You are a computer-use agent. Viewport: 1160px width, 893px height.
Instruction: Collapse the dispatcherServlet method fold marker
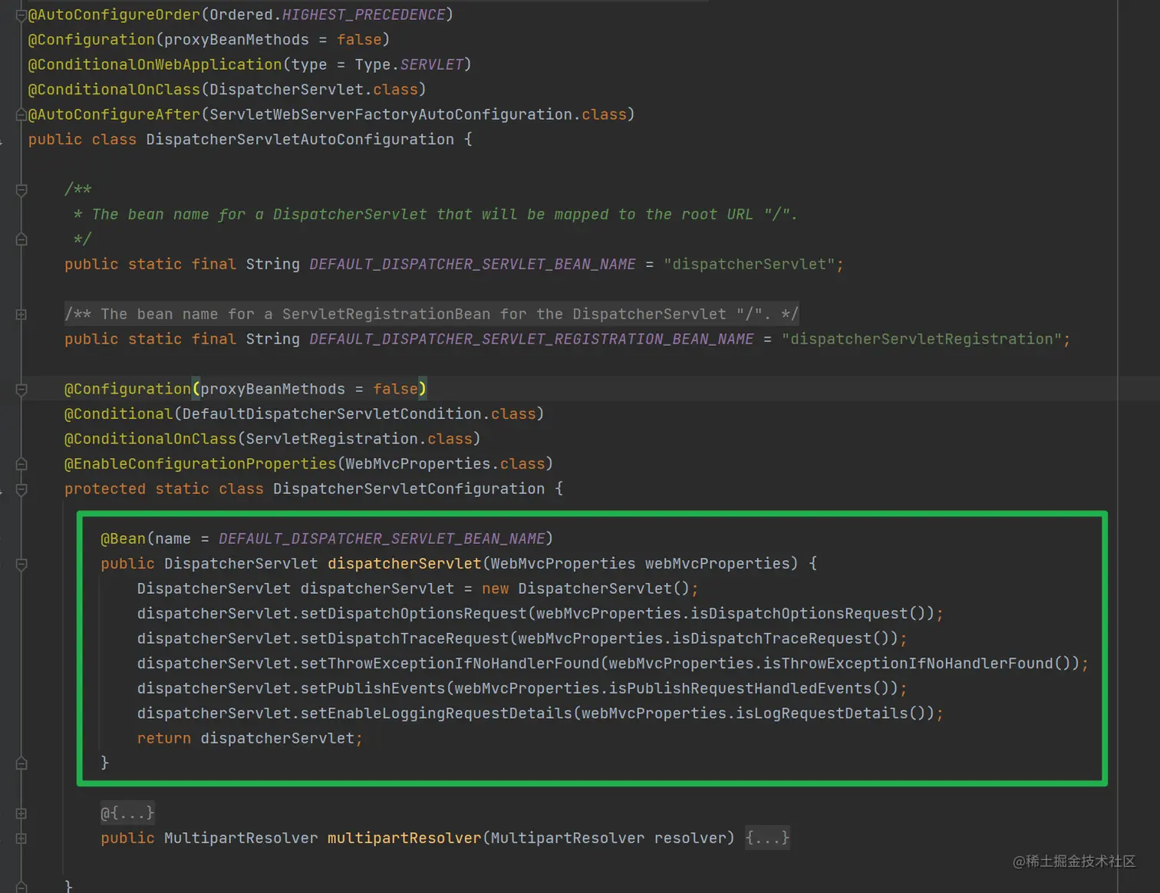[x=21, y=564]
